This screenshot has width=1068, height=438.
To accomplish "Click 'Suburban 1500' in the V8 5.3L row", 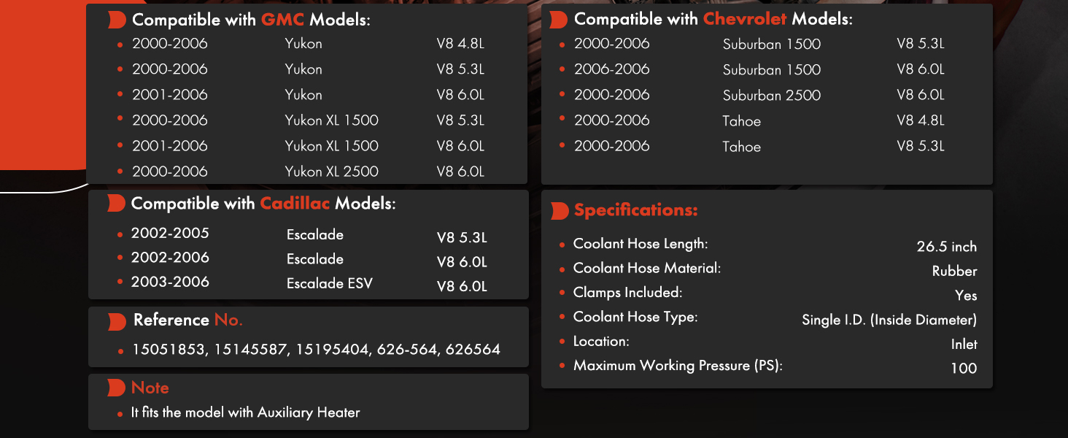I will pyautogui.click(x=772, y=45).
